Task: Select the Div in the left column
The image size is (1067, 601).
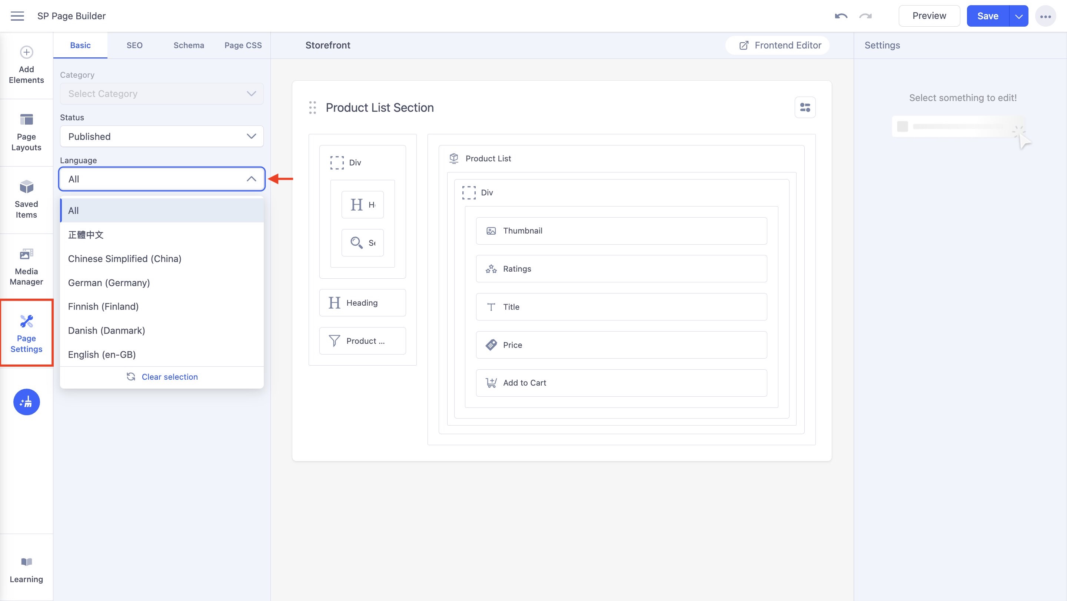Action: [346, 162]
